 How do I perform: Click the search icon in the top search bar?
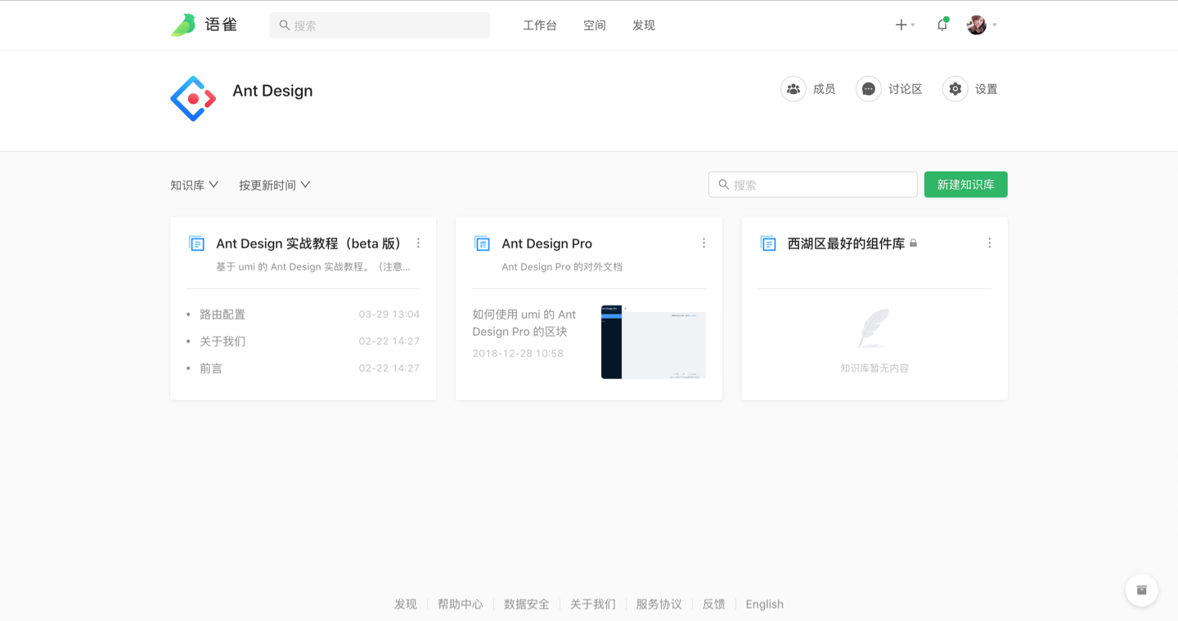pos(284,25)
